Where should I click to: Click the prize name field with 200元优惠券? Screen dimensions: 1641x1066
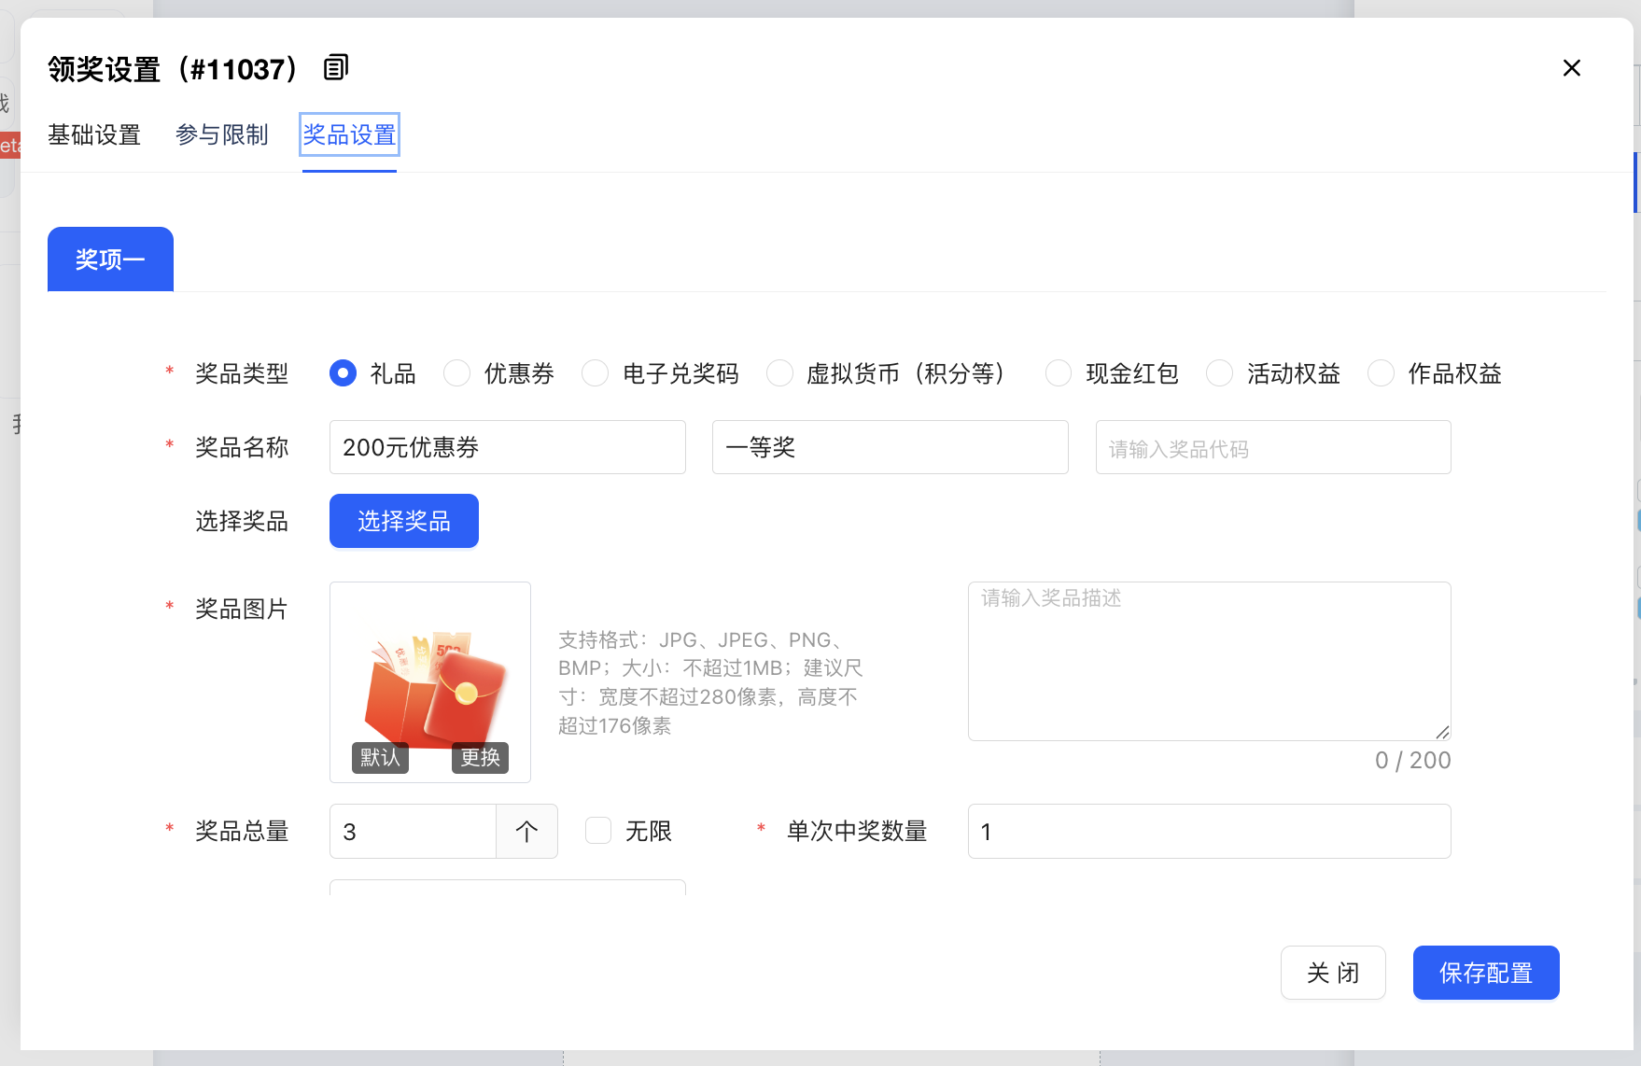click(x=507, y=447)
